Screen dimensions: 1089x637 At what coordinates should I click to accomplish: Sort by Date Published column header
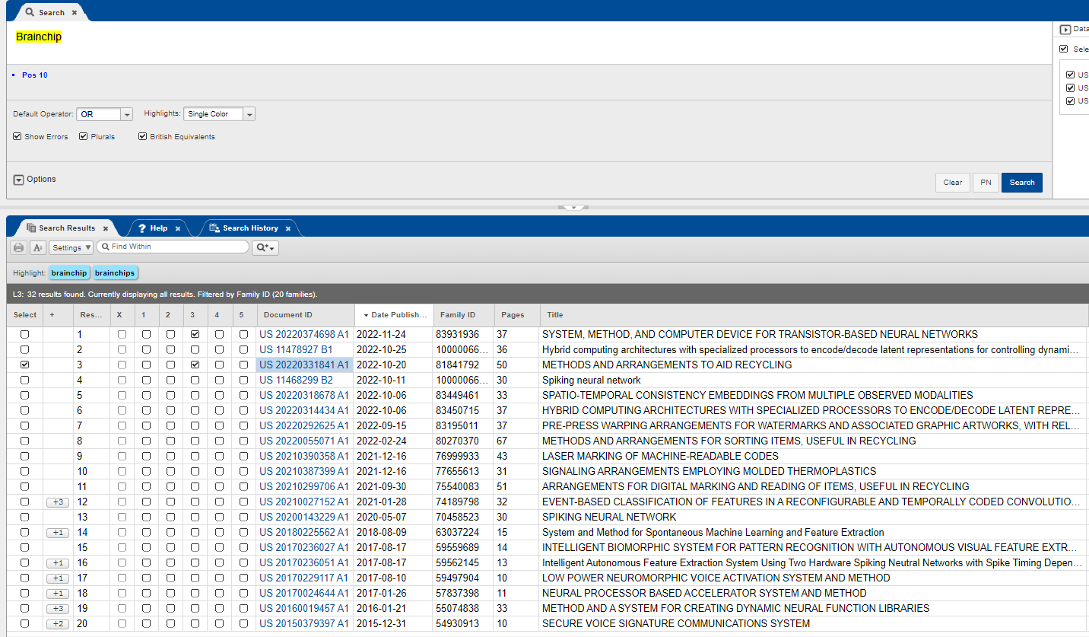(394, 315)
